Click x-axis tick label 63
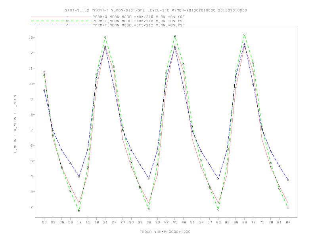The width and height of the screenshot is (314, 242). tap(227, 222)
